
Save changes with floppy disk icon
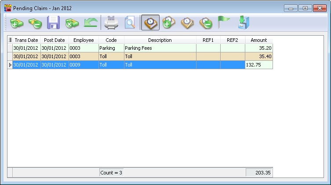tap(53, 22)
